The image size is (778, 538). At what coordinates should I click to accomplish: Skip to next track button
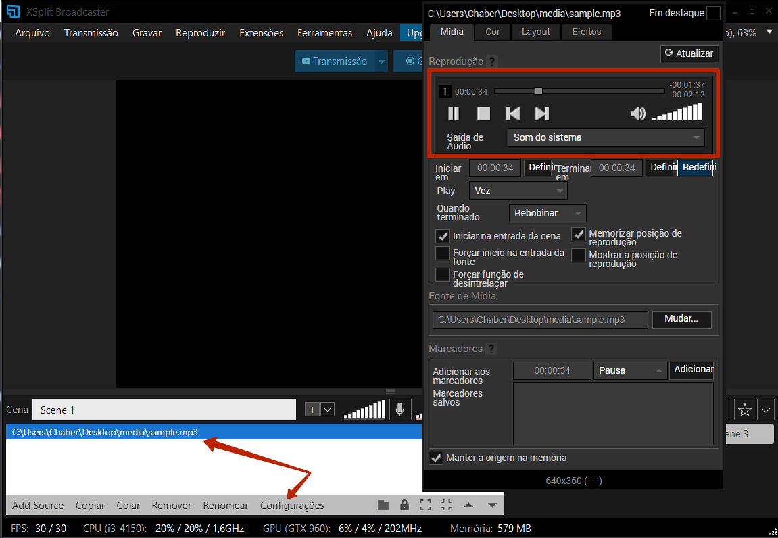tap(542, 114)
